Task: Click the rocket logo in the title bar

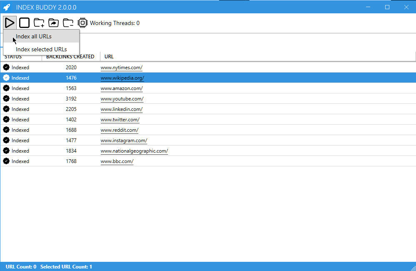Action: click(x=7, y=7)
